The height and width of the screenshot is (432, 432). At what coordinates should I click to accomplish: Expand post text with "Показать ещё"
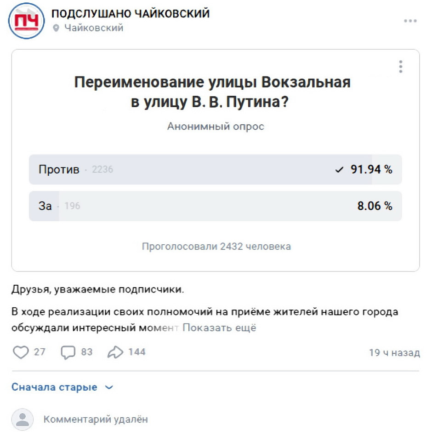(x=219, y=328)
